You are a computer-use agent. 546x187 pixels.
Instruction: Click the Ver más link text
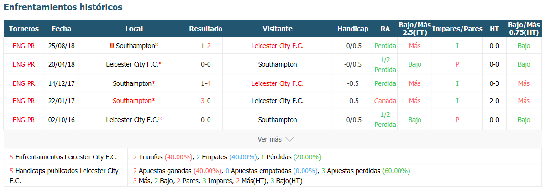(x=270, y=139)
